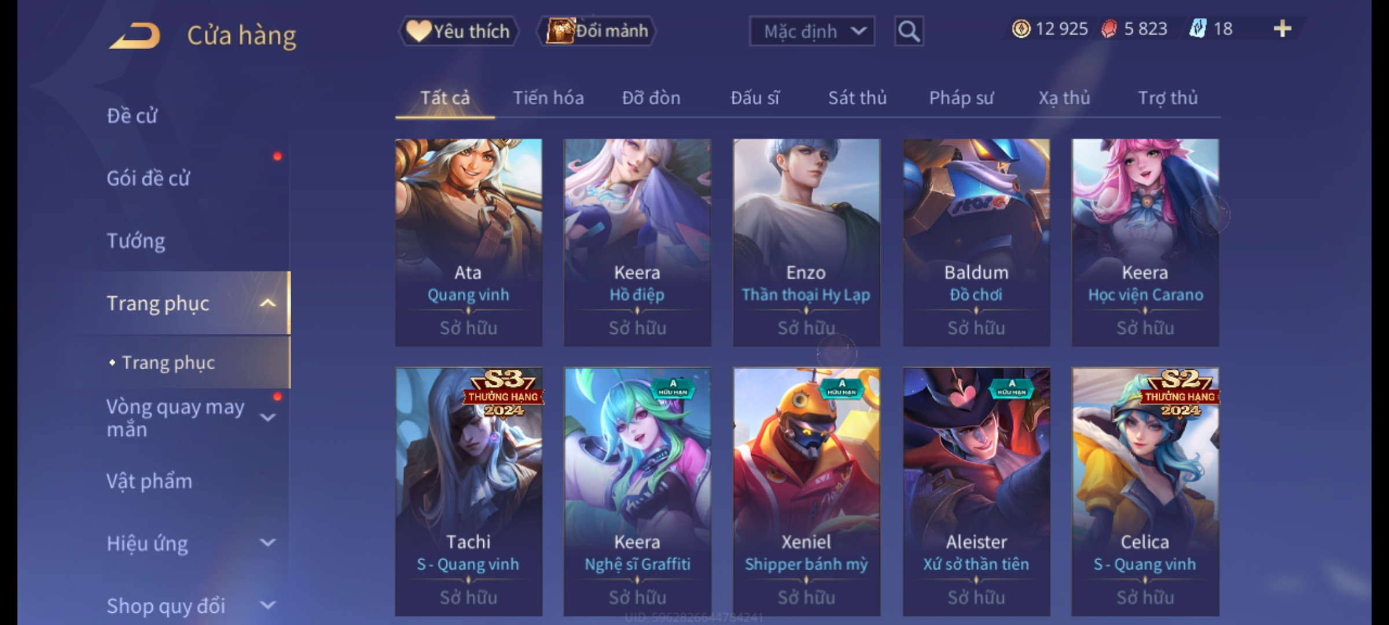Tap the plus icon to add currency
1389x625 pixels.
(x=1283, y=28)
